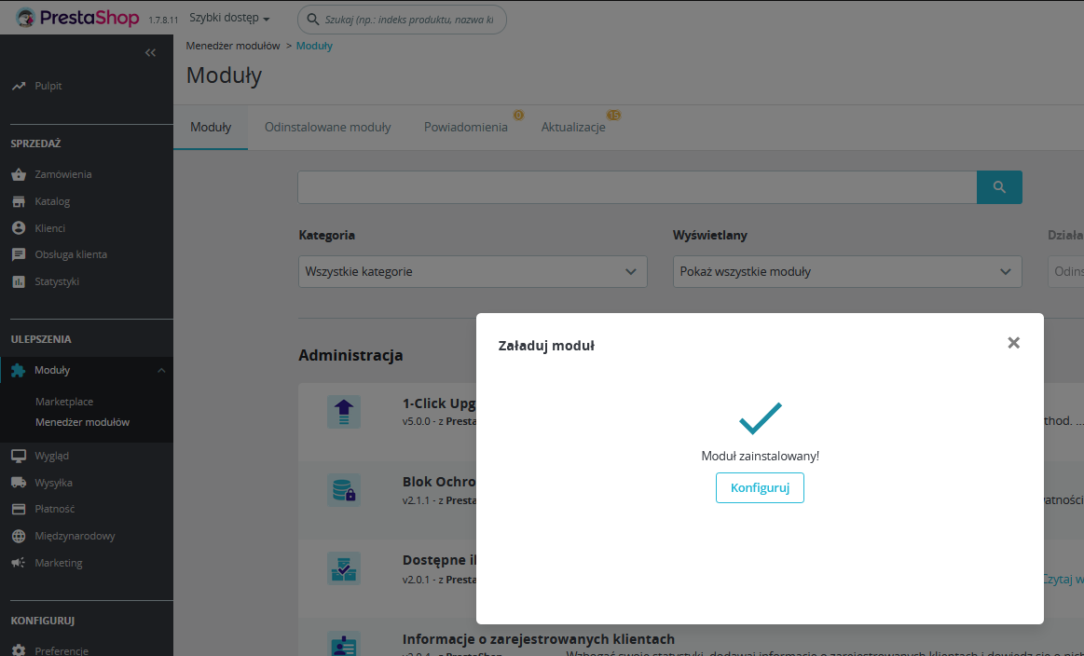Click the Administracja section heading
The width and height of the screenshot is (1084, 656).
pyautogui.click(x=350, y=356)
